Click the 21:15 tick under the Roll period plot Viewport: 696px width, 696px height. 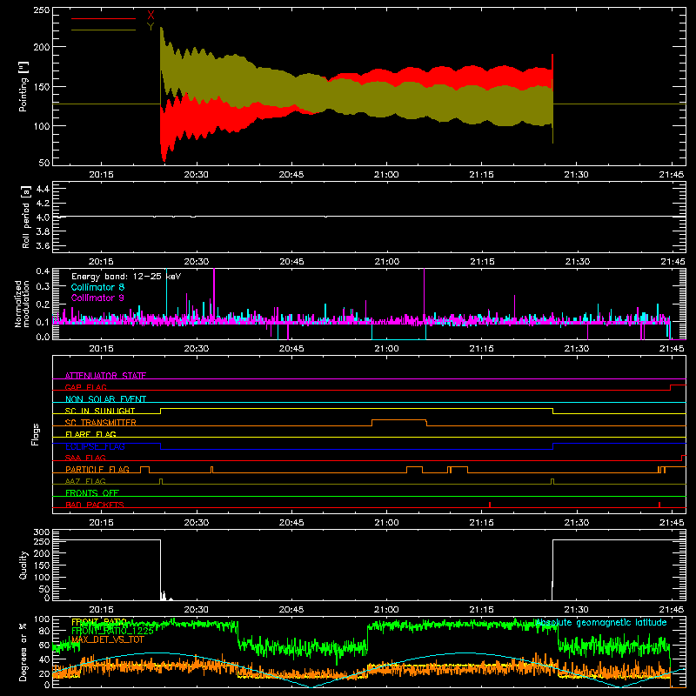[482, 262]
